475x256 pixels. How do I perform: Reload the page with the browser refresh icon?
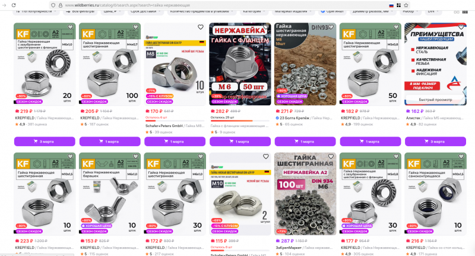tap(14, 5)
